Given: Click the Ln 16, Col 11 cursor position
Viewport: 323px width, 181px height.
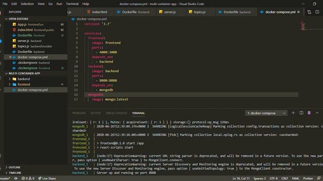Looking at the screenshot, I should point(241,178).
